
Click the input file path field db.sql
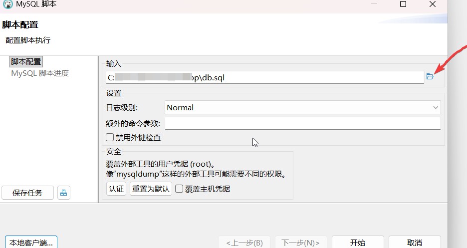point(265,77)
